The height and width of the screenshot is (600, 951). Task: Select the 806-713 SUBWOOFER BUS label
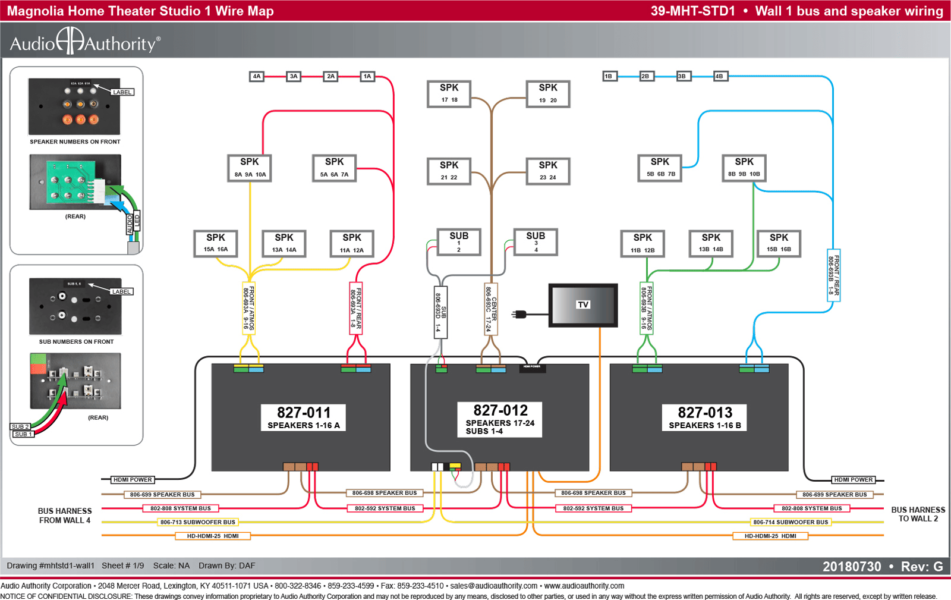click(x=198, y=522)
